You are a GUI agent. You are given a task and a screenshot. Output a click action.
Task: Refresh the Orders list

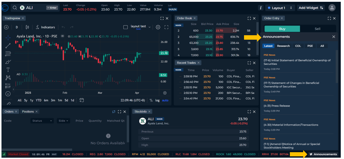[x=114, y=112]
